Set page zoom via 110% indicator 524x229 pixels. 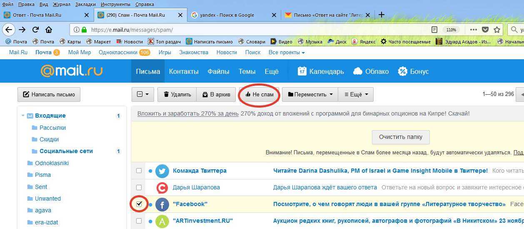pos(451,30)
